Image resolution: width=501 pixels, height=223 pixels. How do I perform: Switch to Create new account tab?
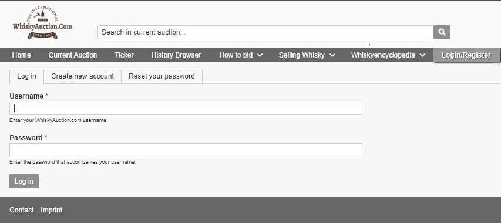click(82, 76)
